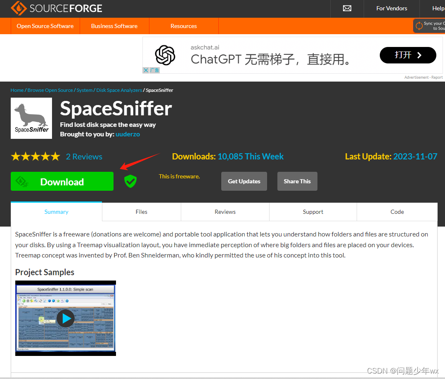
Task: Click the SourceForge logo
Action: [57, 8]
